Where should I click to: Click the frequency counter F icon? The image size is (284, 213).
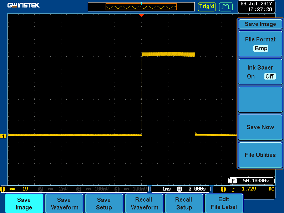tap(233, 181)
